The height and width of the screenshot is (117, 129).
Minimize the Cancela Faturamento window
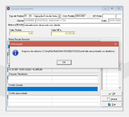pyautogui.click(x=105, y=9)
